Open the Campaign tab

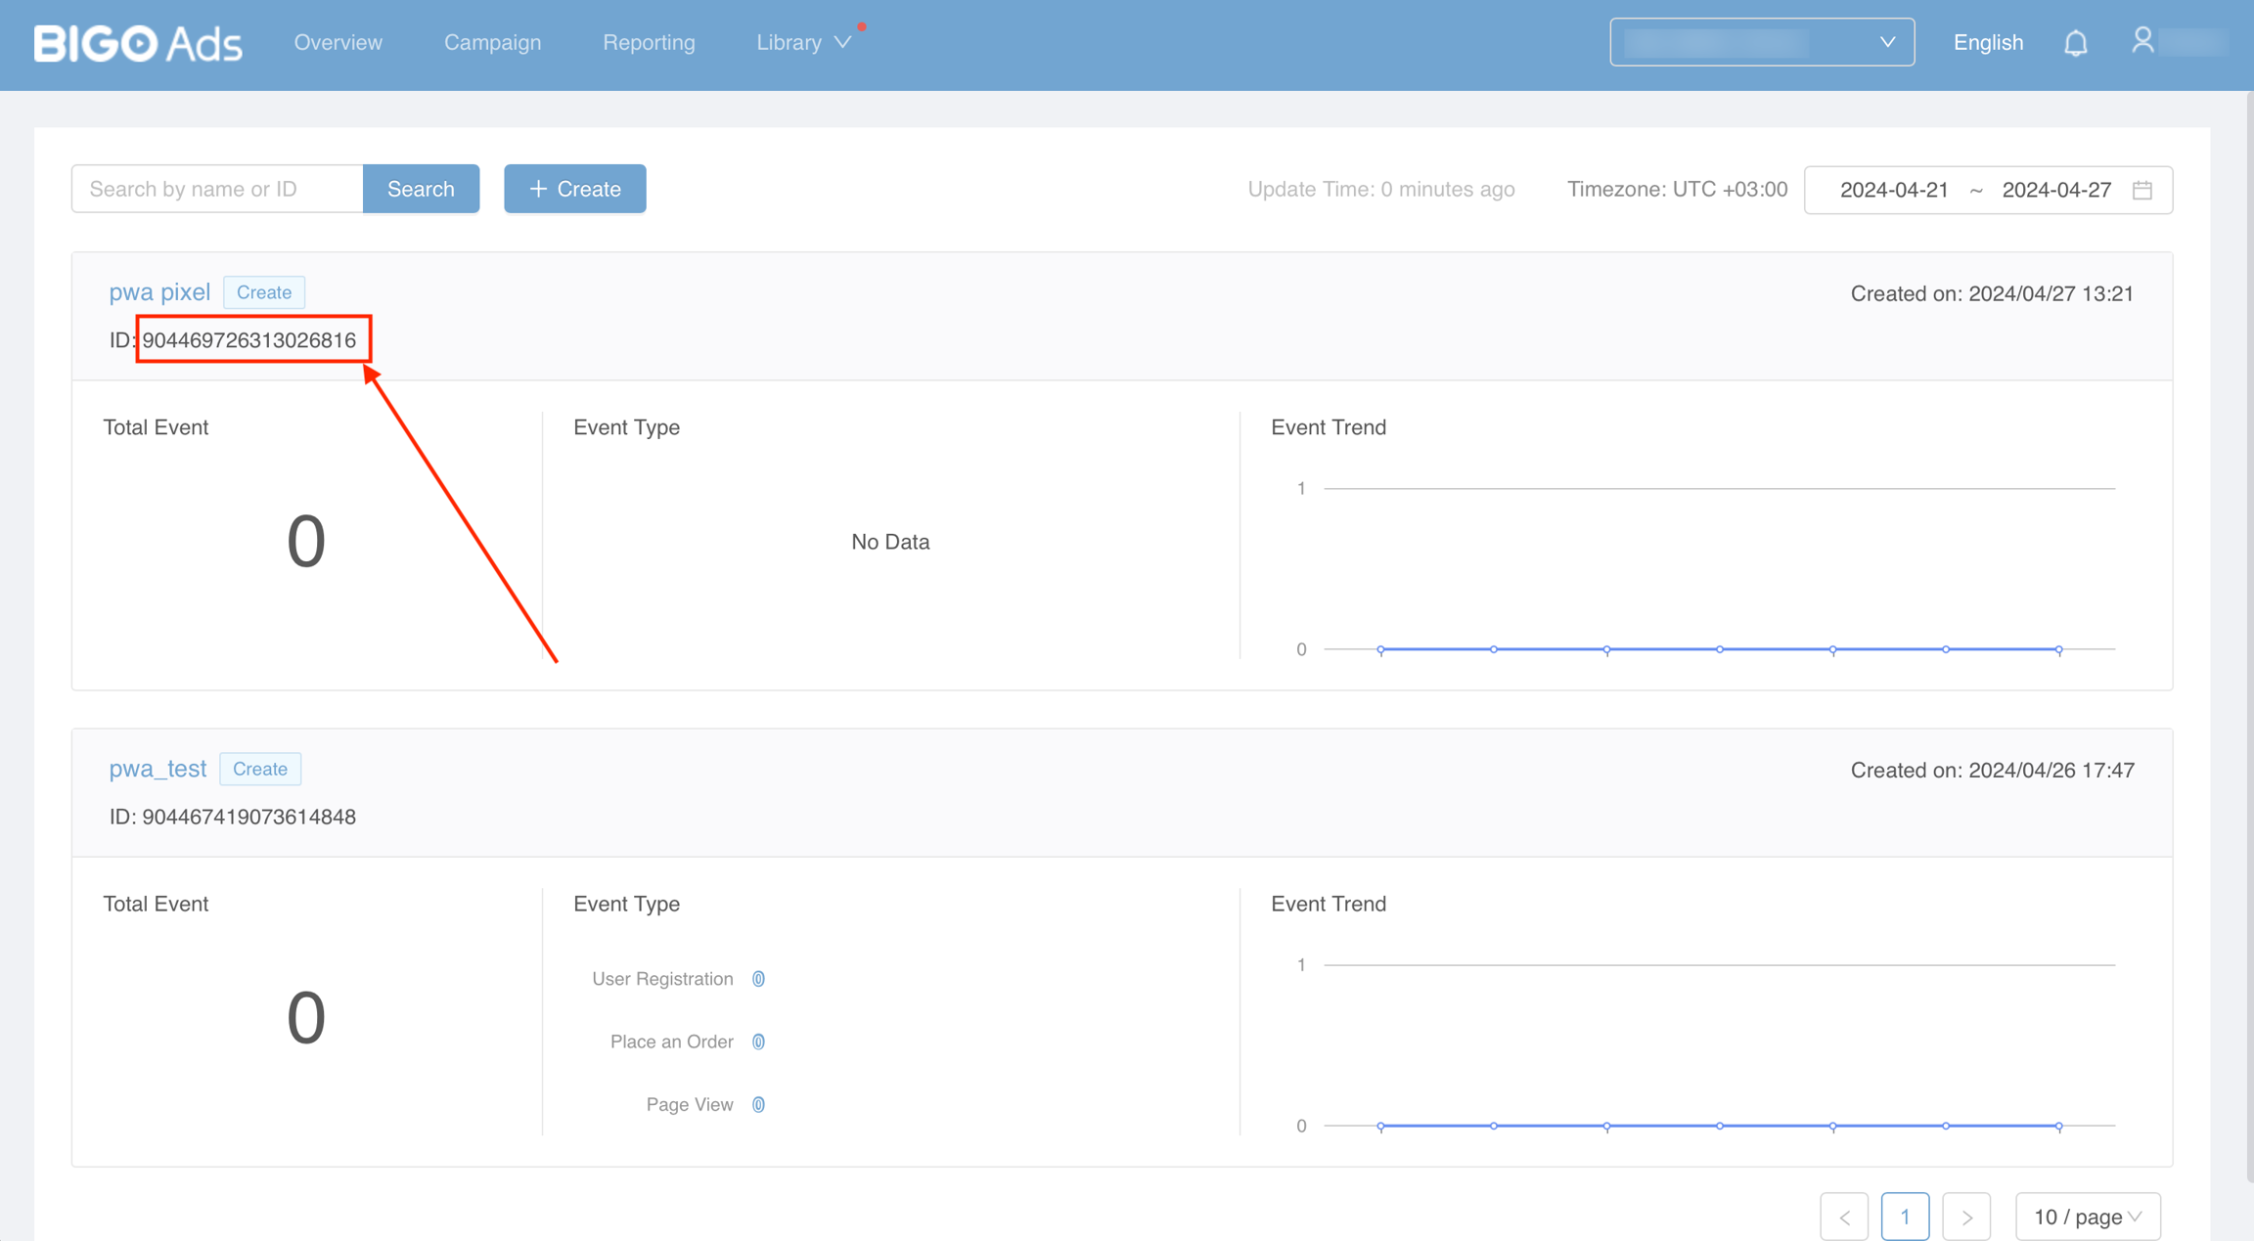[x=492, y=43]
